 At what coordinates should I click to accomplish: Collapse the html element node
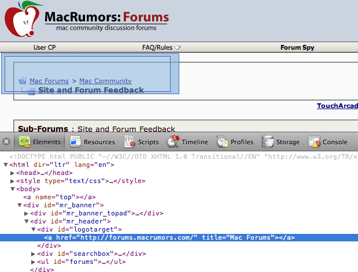6,165
